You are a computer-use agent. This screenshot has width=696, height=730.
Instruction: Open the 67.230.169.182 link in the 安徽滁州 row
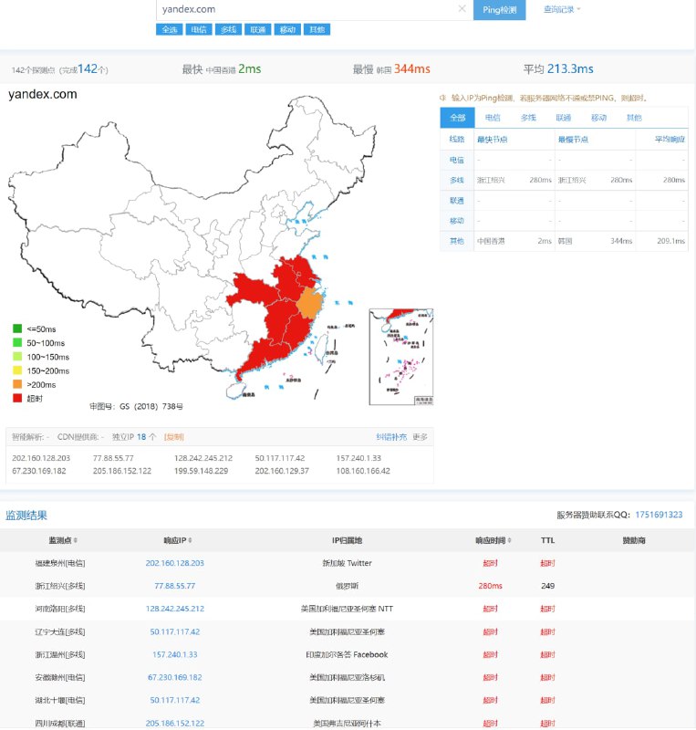(174, 677)
